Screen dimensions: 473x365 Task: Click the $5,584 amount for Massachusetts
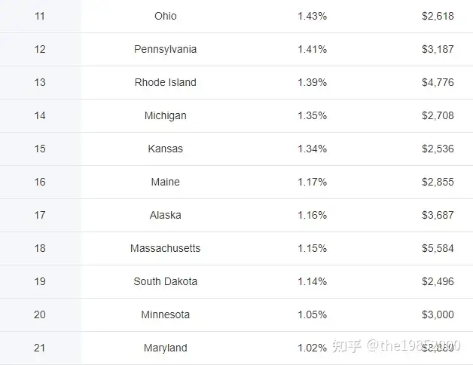pyautogui.click(x=438, y=248)
